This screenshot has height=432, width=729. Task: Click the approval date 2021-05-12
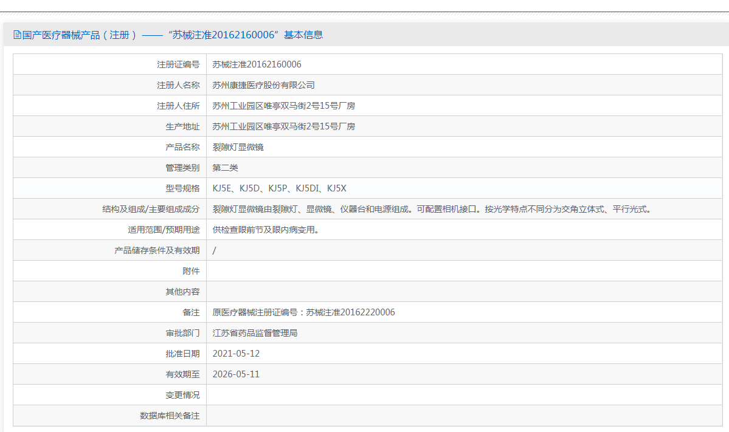click(236, 354)
